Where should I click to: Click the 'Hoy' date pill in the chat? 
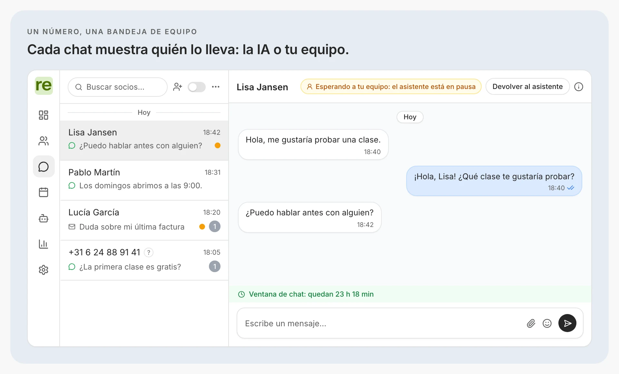410,117
